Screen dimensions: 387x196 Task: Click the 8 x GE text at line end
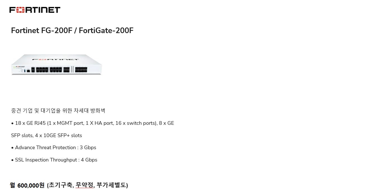(167, 123)
